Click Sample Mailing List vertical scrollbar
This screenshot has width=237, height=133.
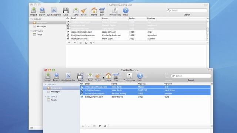click(x=207, y=30)
